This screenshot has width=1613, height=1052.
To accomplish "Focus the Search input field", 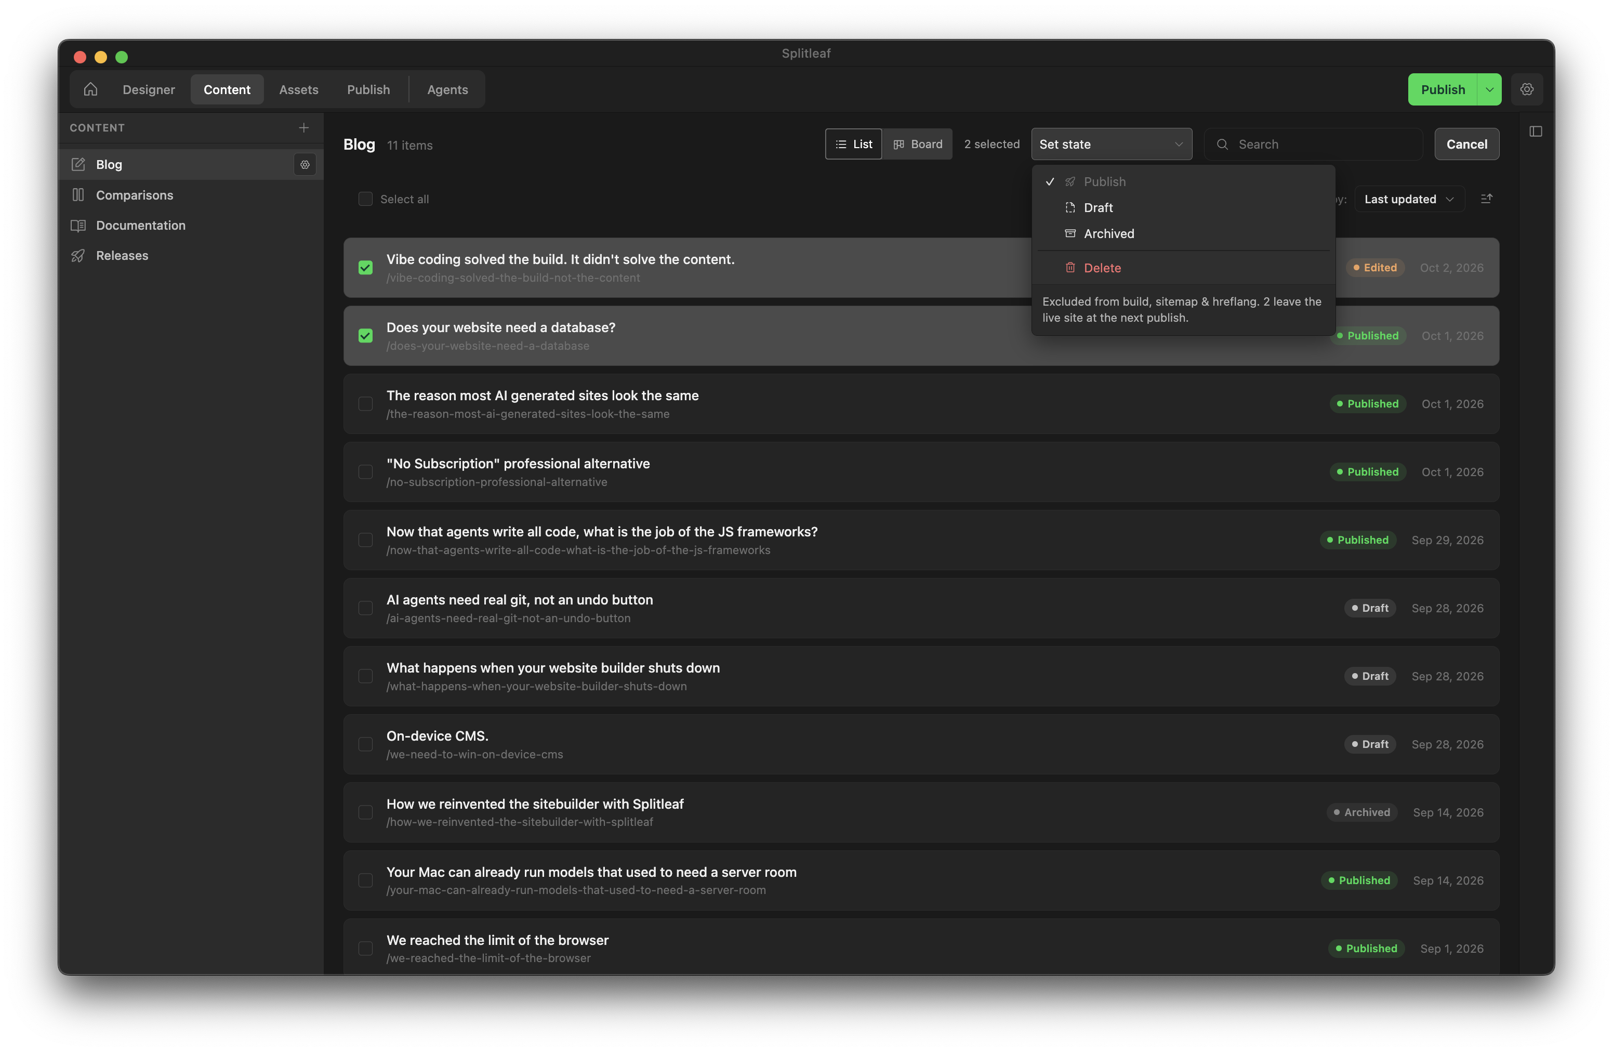I will click(x=1314, y=144).
